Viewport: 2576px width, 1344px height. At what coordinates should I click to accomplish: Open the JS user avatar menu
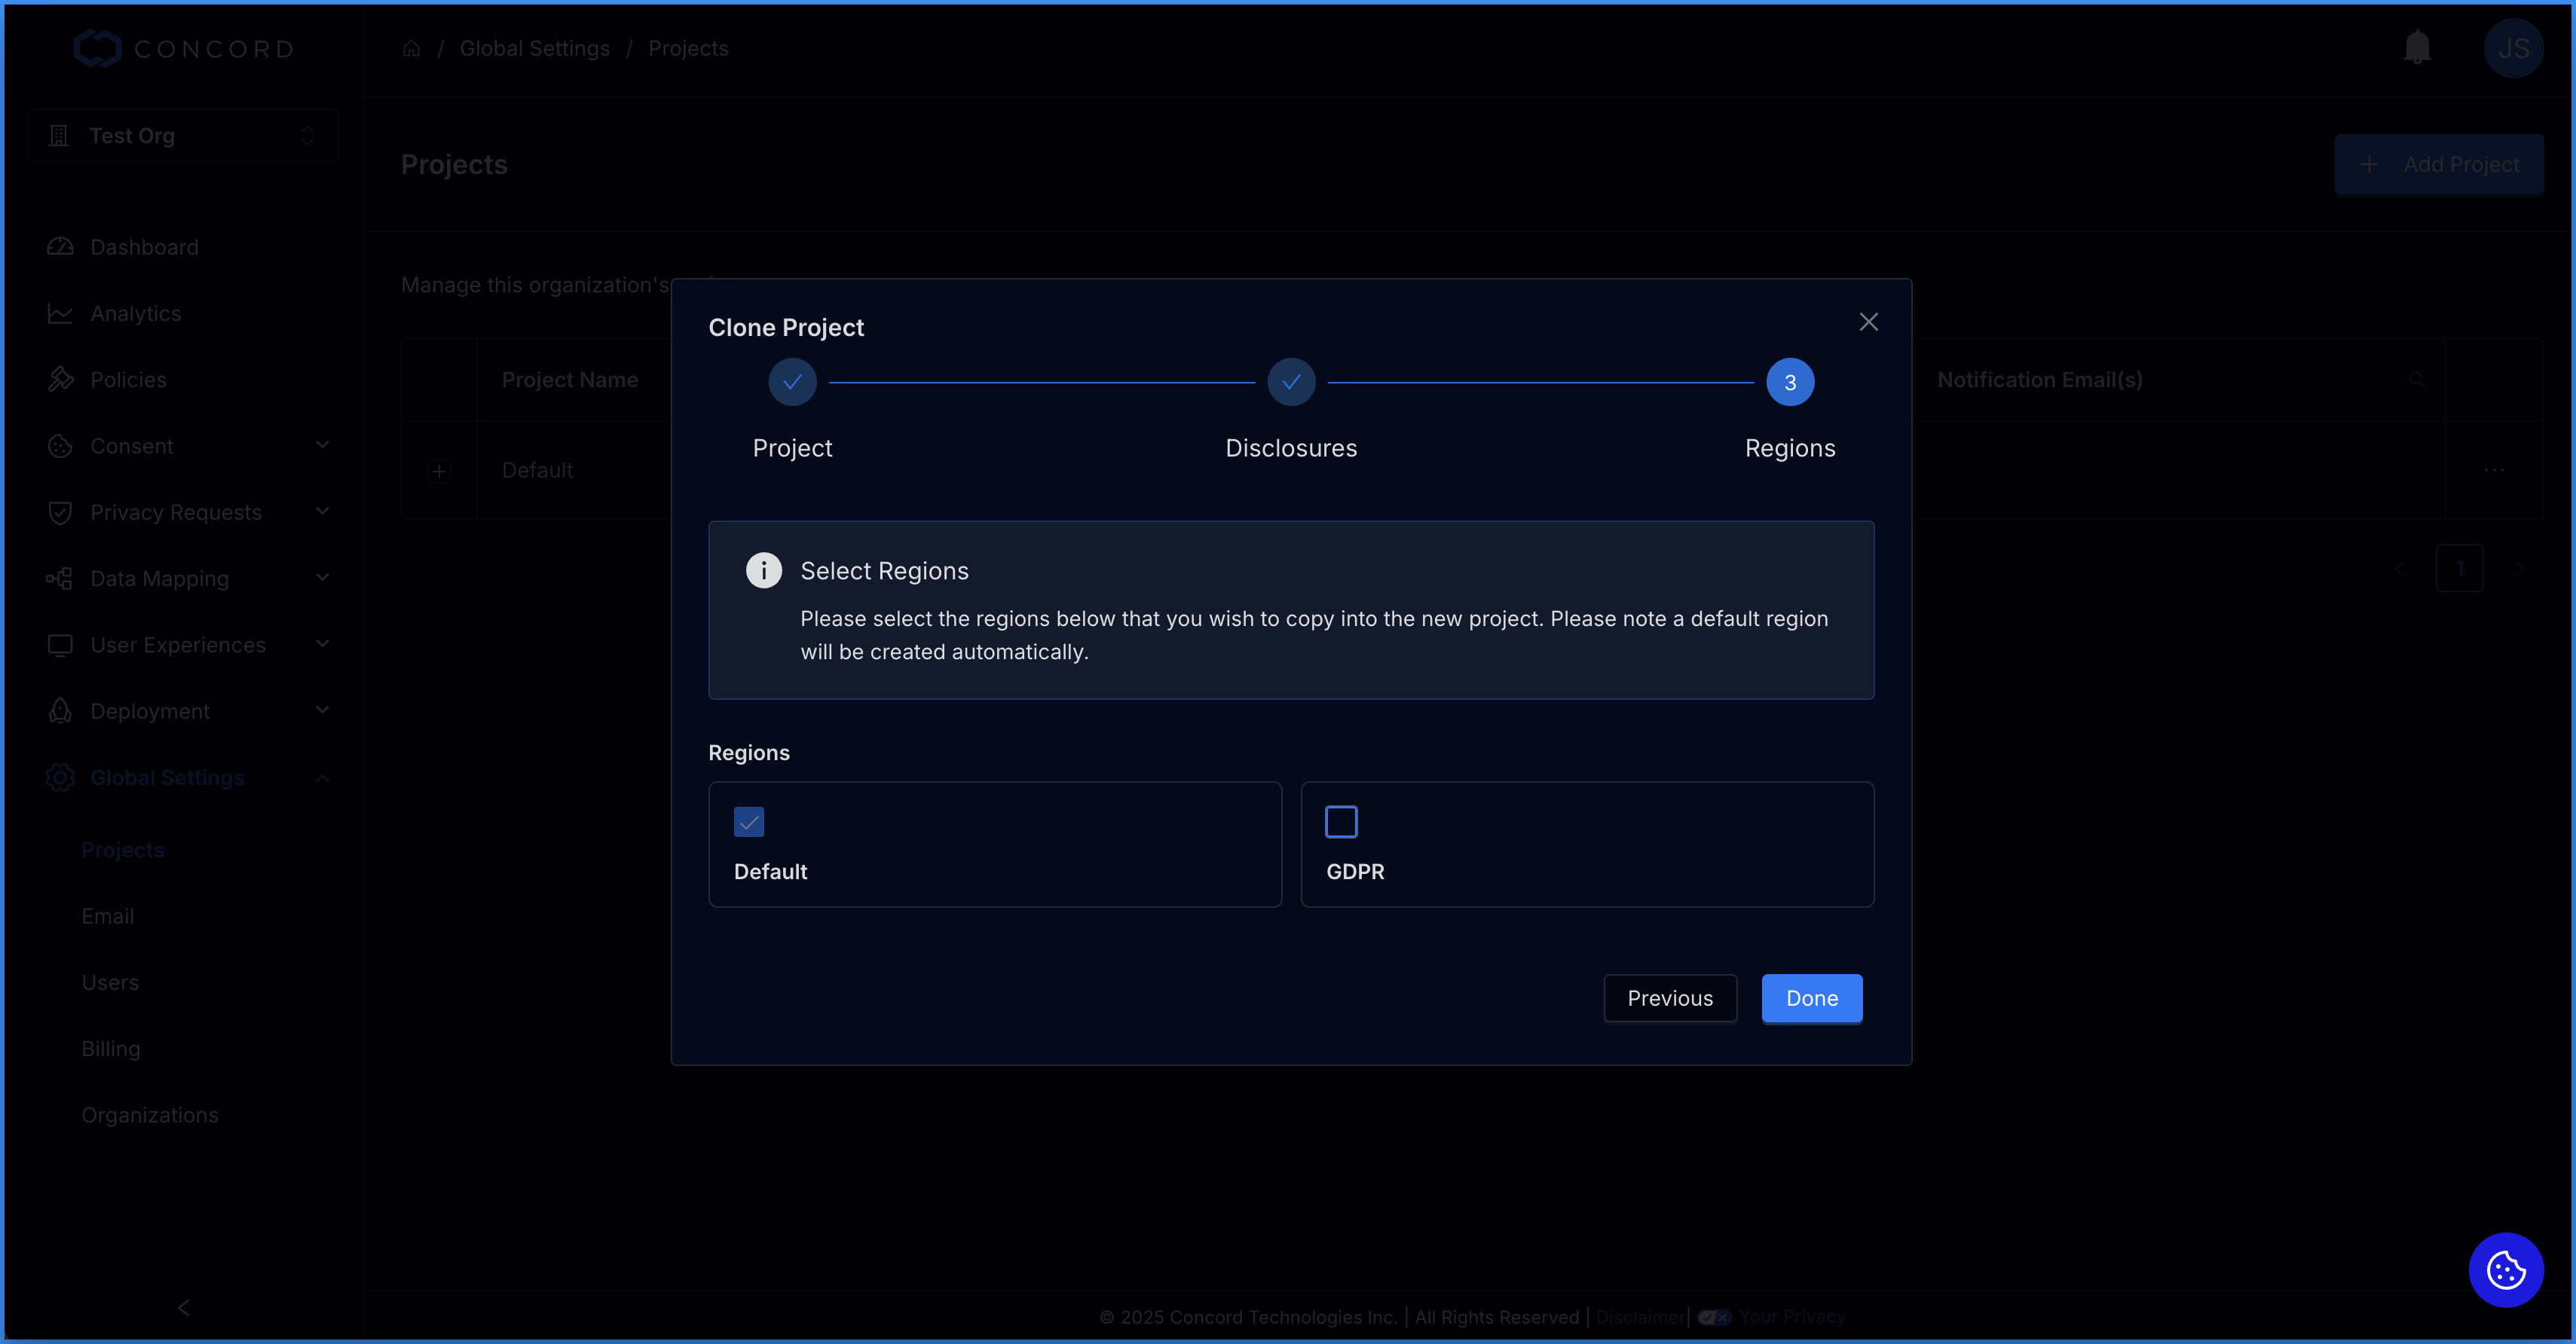[x=2513, y=48]
